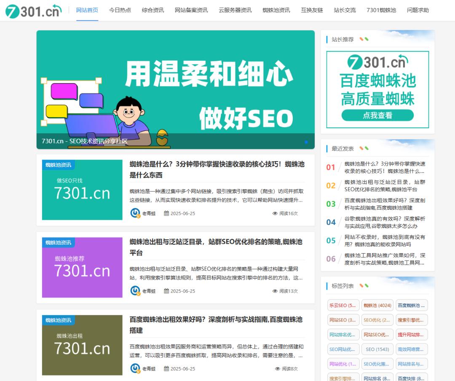Open the 网站排名与... tag

pyautogui.click(x=412, y=364)
